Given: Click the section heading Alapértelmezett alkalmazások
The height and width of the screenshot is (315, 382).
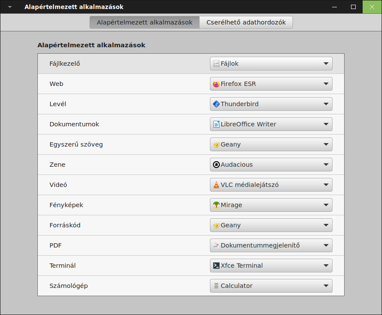Looking at the screenshot, I should (x=91, y=45).
